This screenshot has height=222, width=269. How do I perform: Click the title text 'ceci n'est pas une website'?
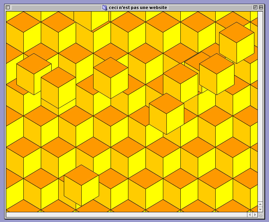[138, 8]
